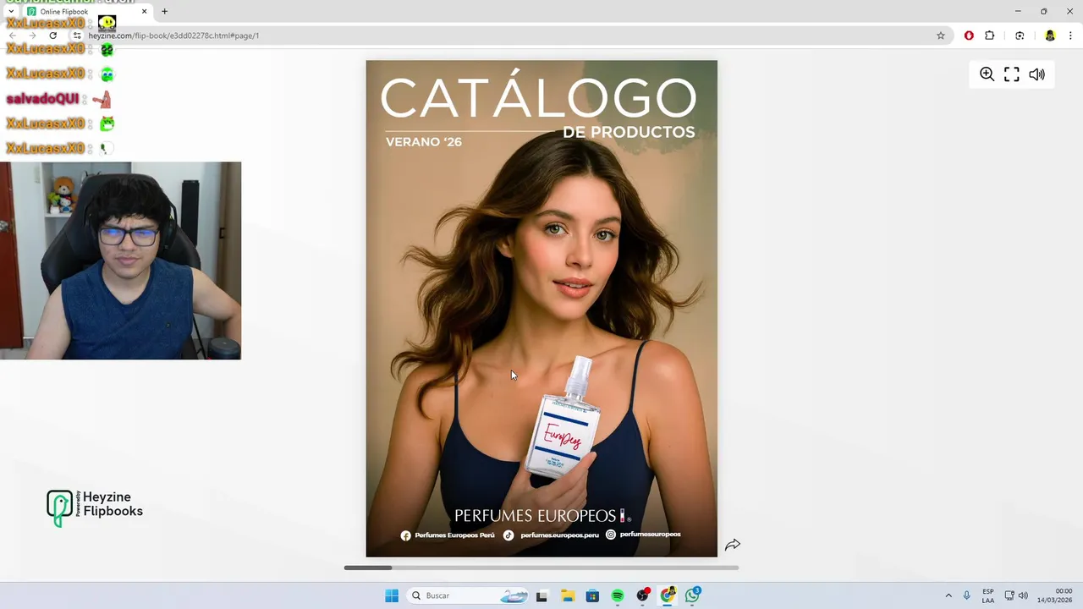Click the Buscar taskbar search box
The width and height of the screenshot is (1083, 609).
coord(468,595)
